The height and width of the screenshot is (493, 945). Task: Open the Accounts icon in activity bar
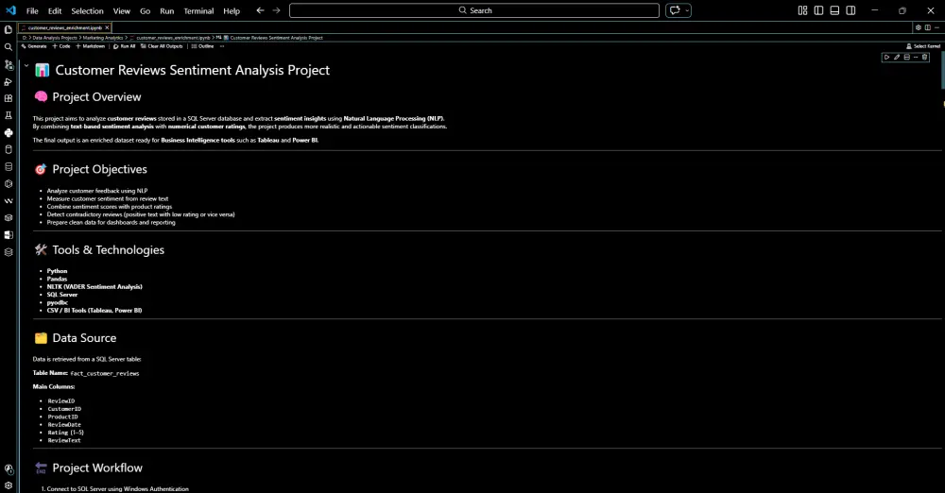coord(9,468)
